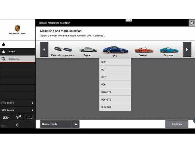The width and height of the screenshot is (195, 153).
Task: Choose 996 GT3 in model list
Action: [x=115, y=100]
